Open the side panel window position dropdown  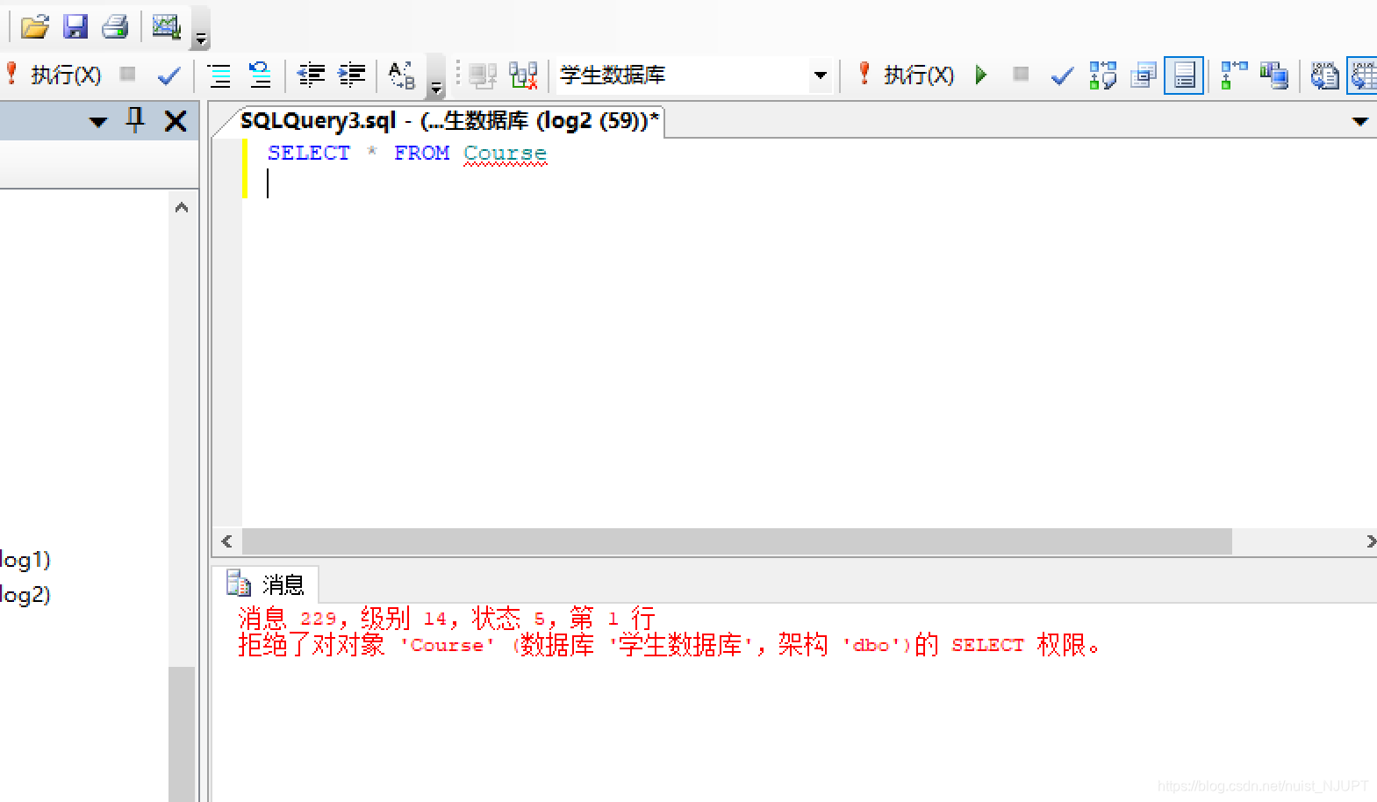point(98,122)
